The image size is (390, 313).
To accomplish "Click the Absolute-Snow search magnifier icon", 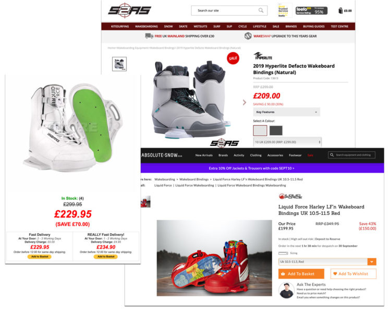I will [x=332, y=155].
